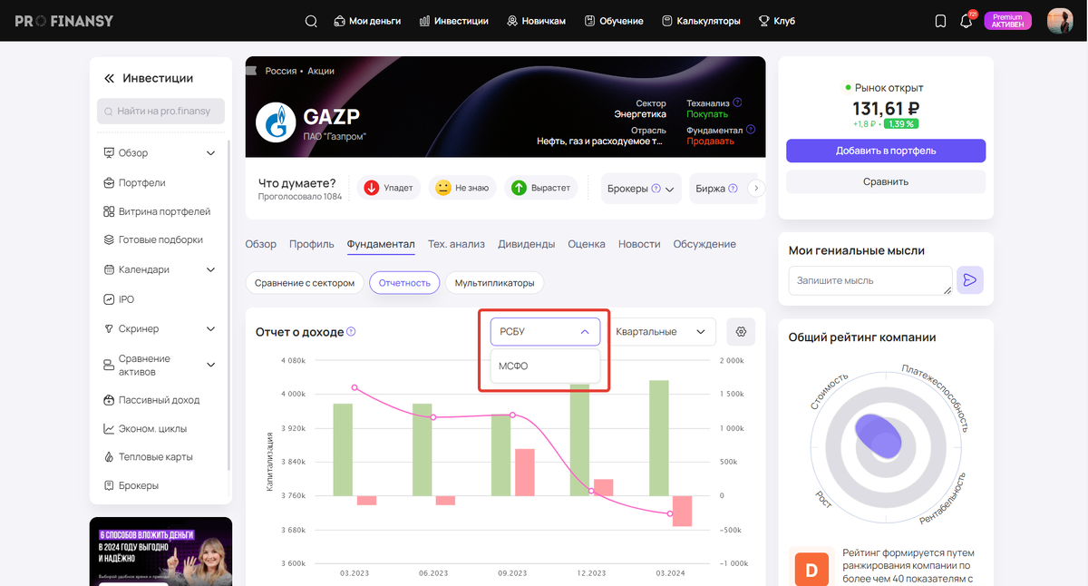
Task: Expand the Сравнение активов chevron
Action: [211, 365]
